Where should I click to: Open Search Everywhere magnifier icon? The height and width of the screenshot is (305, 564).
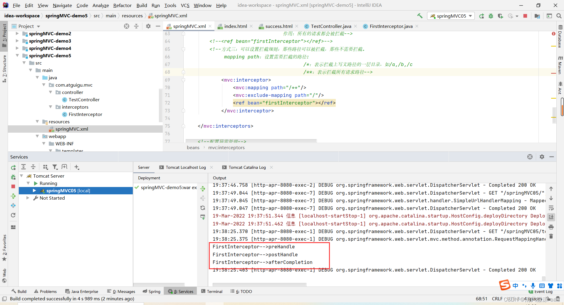click(559, 16)
